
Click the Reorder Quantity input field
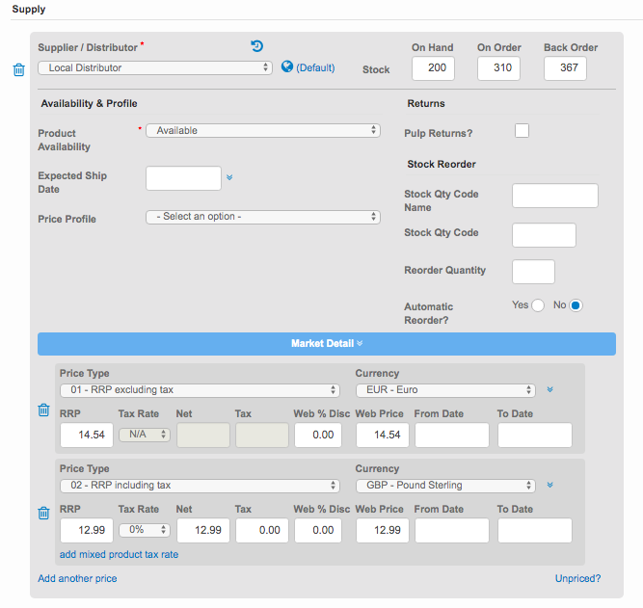click(533, 272)
